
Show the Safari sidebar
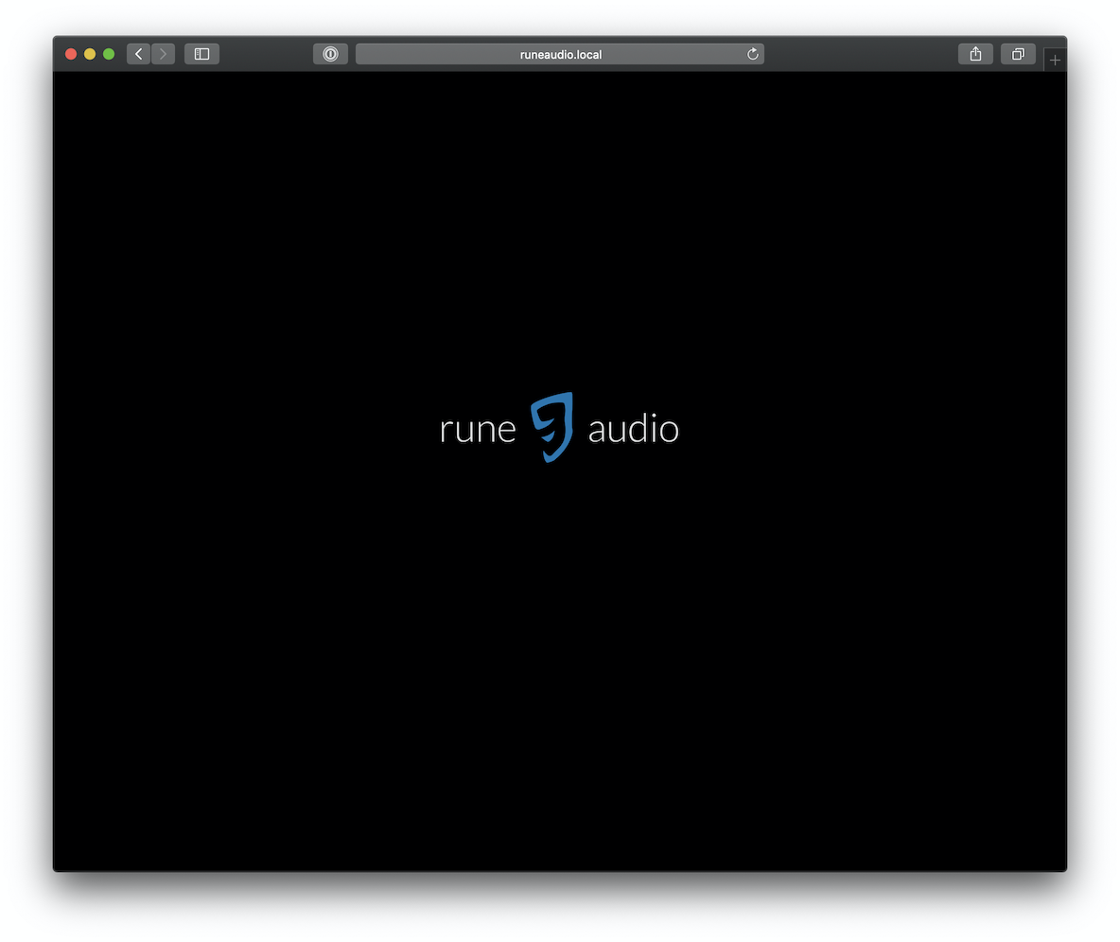(202, 54)
